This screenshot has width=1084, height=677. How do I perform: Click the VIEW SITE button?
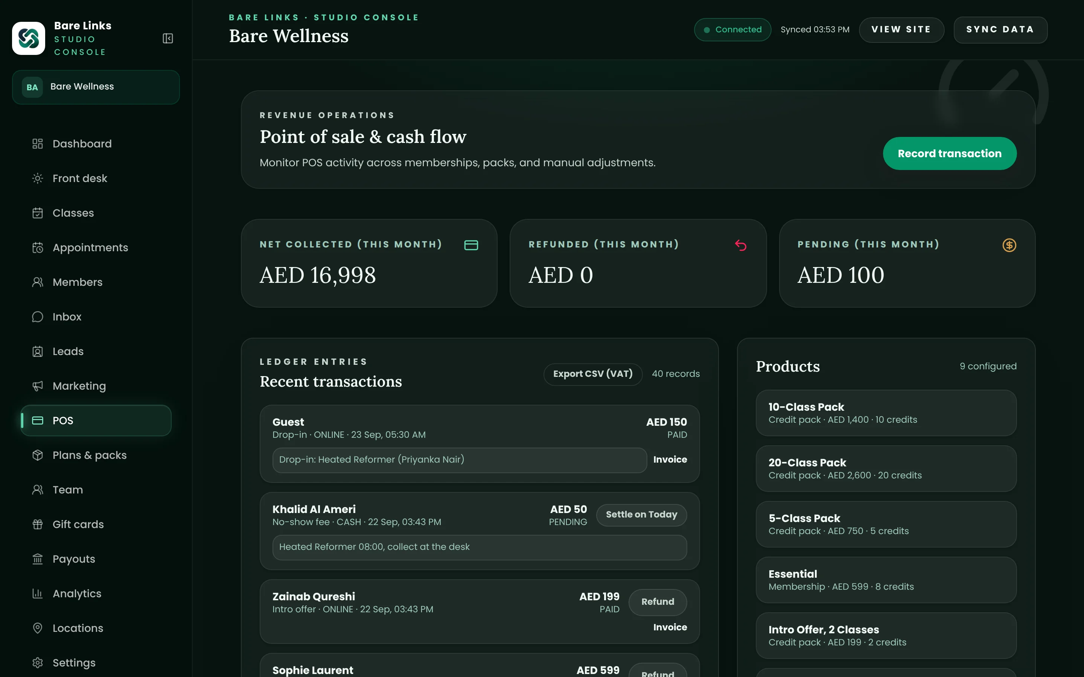click(x=901, y=30)
